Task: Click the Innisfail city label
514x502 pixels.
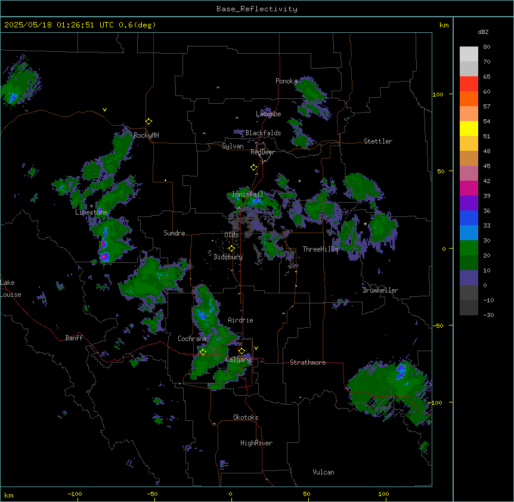Action: [248, 194]
